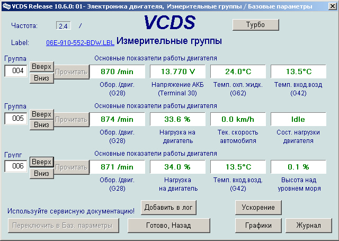Click the Измерительные группы heading
Screen dimensions: 339x241
[169, 41]
